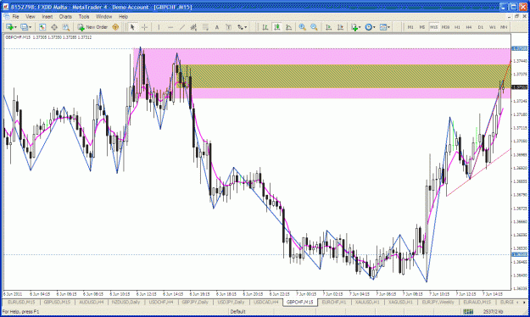
Task: Switch to GBPJPY,Daily chart tab
Action: 195,302
